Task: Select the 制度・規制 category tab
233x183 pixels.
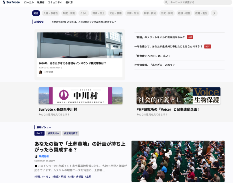Action: (x=69, y=13)
